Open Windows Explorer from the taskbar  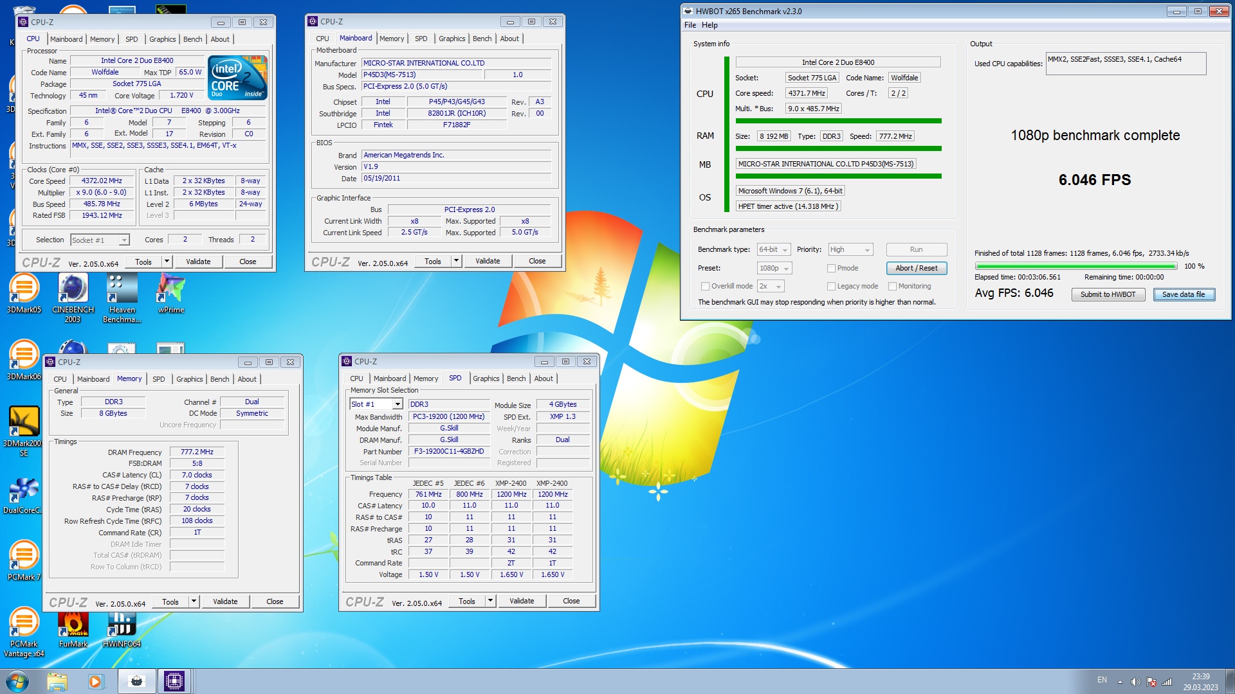coord(57,681)
